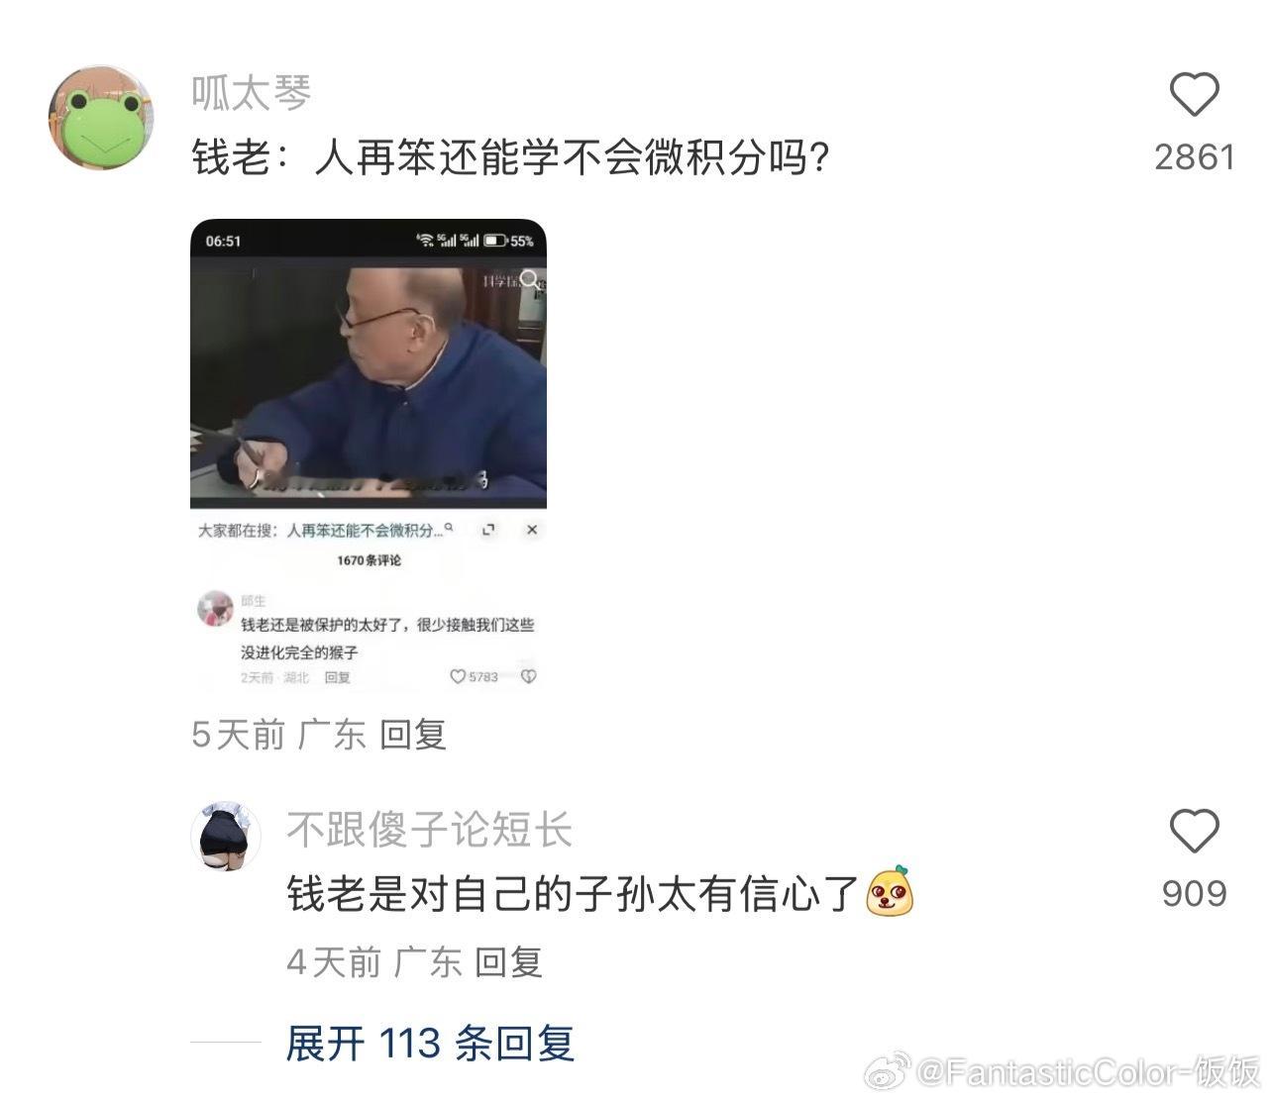Tap the yellow emoji in reply text
This screenshot has height=1103, width=1272.
[890, 891]
